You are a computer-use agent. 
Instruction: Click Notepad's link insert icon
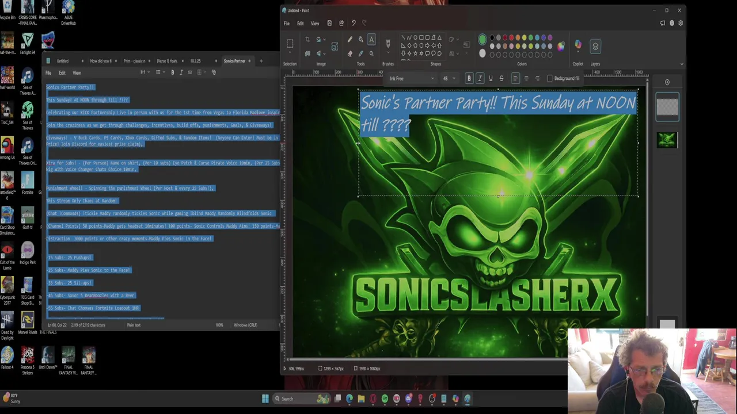190,72
